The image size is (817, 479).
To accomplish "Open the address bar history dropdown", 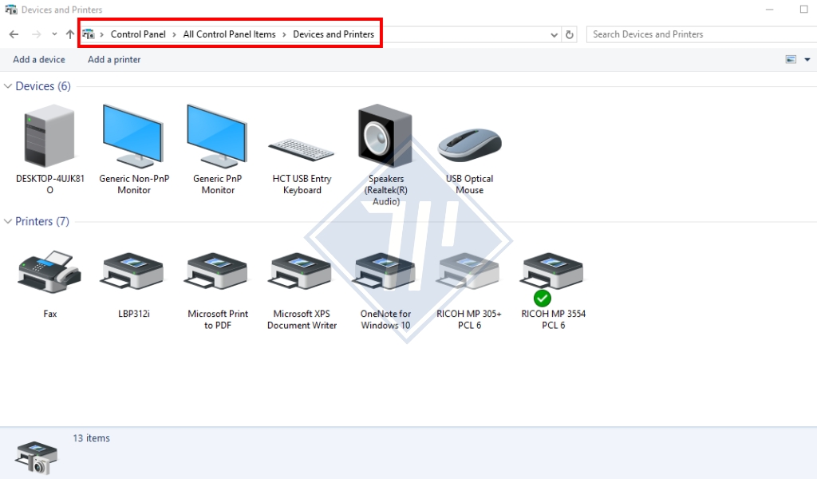I will (555, 35).
